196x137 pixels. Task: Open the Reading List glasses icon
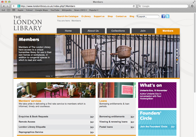pos(3,10)
